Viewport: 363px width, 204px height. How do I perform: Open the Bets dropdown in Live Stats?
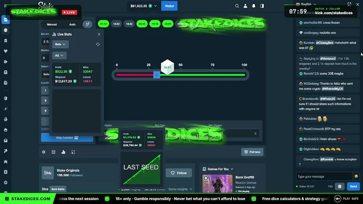(60, 44)
